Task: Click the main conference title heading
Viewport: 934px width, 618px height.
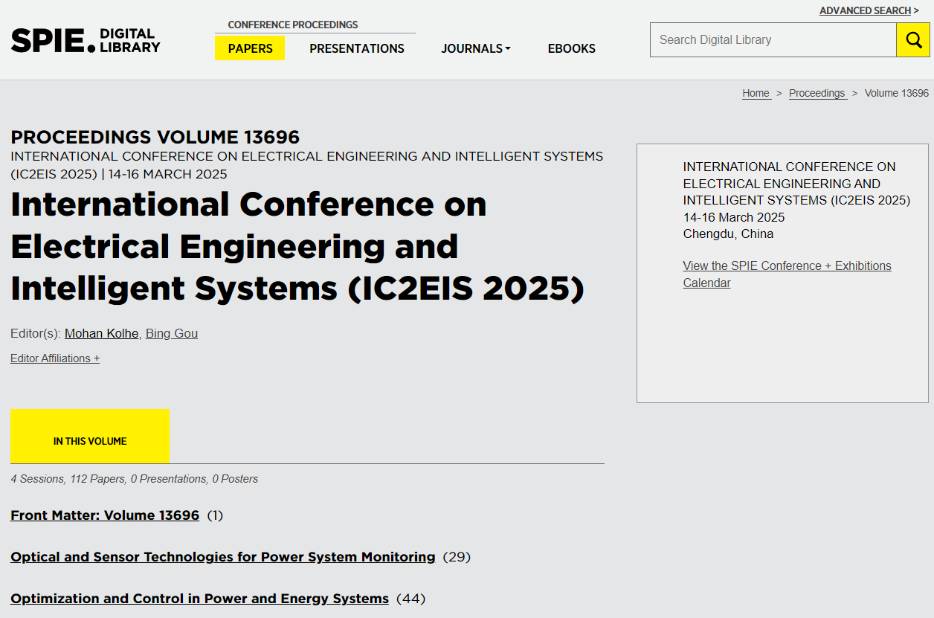Action: click(x=297, y=246)
